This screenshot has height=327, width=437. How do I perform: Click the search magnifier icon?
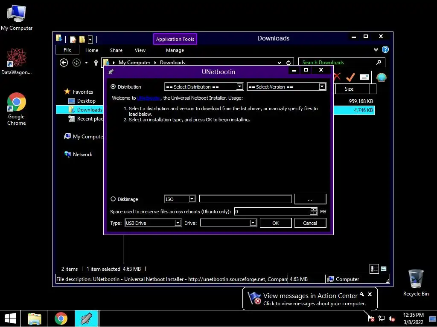(379, 62)
